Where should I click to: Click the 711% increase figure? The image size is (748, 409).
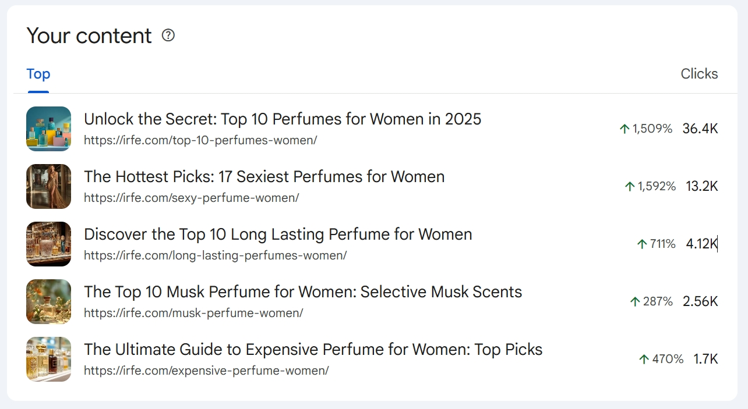pos(663,244)
